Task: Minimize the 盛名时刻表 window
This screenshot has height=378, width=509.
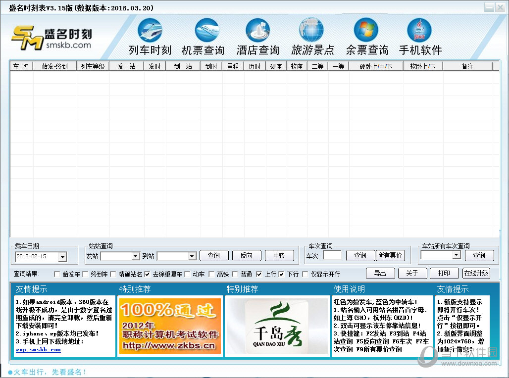Action: coord(489,7)
